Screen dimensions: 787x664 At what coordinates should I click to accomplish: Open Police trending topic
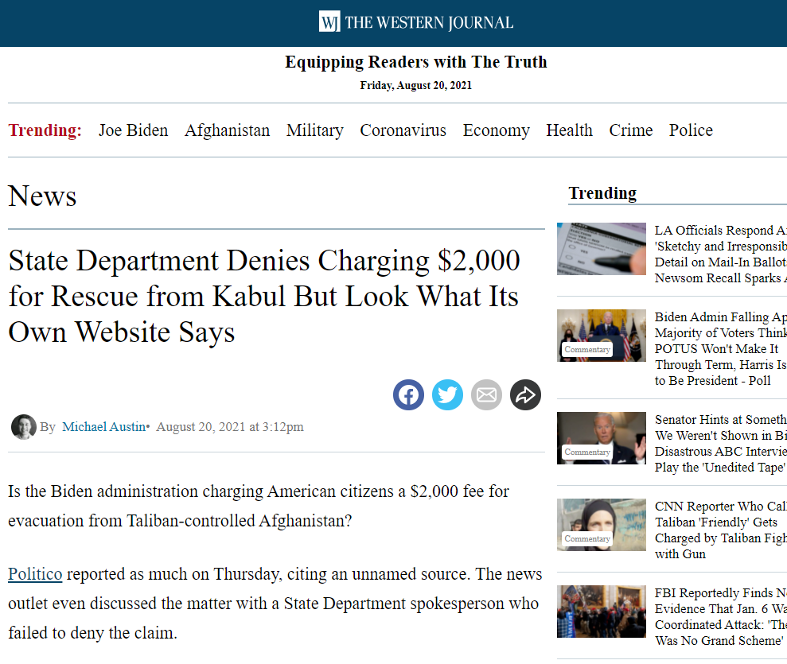click(x=691, y=130)
